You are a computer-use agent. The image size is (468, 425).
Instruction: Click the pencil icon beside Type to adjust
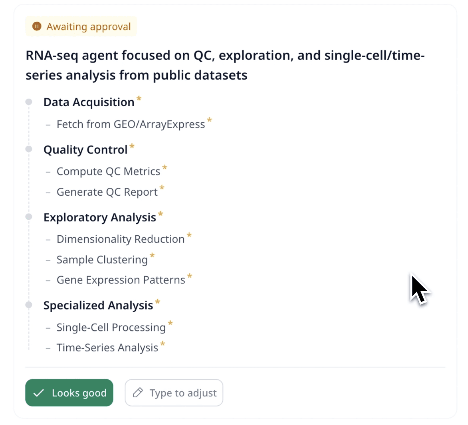click(x=138, y=393)
